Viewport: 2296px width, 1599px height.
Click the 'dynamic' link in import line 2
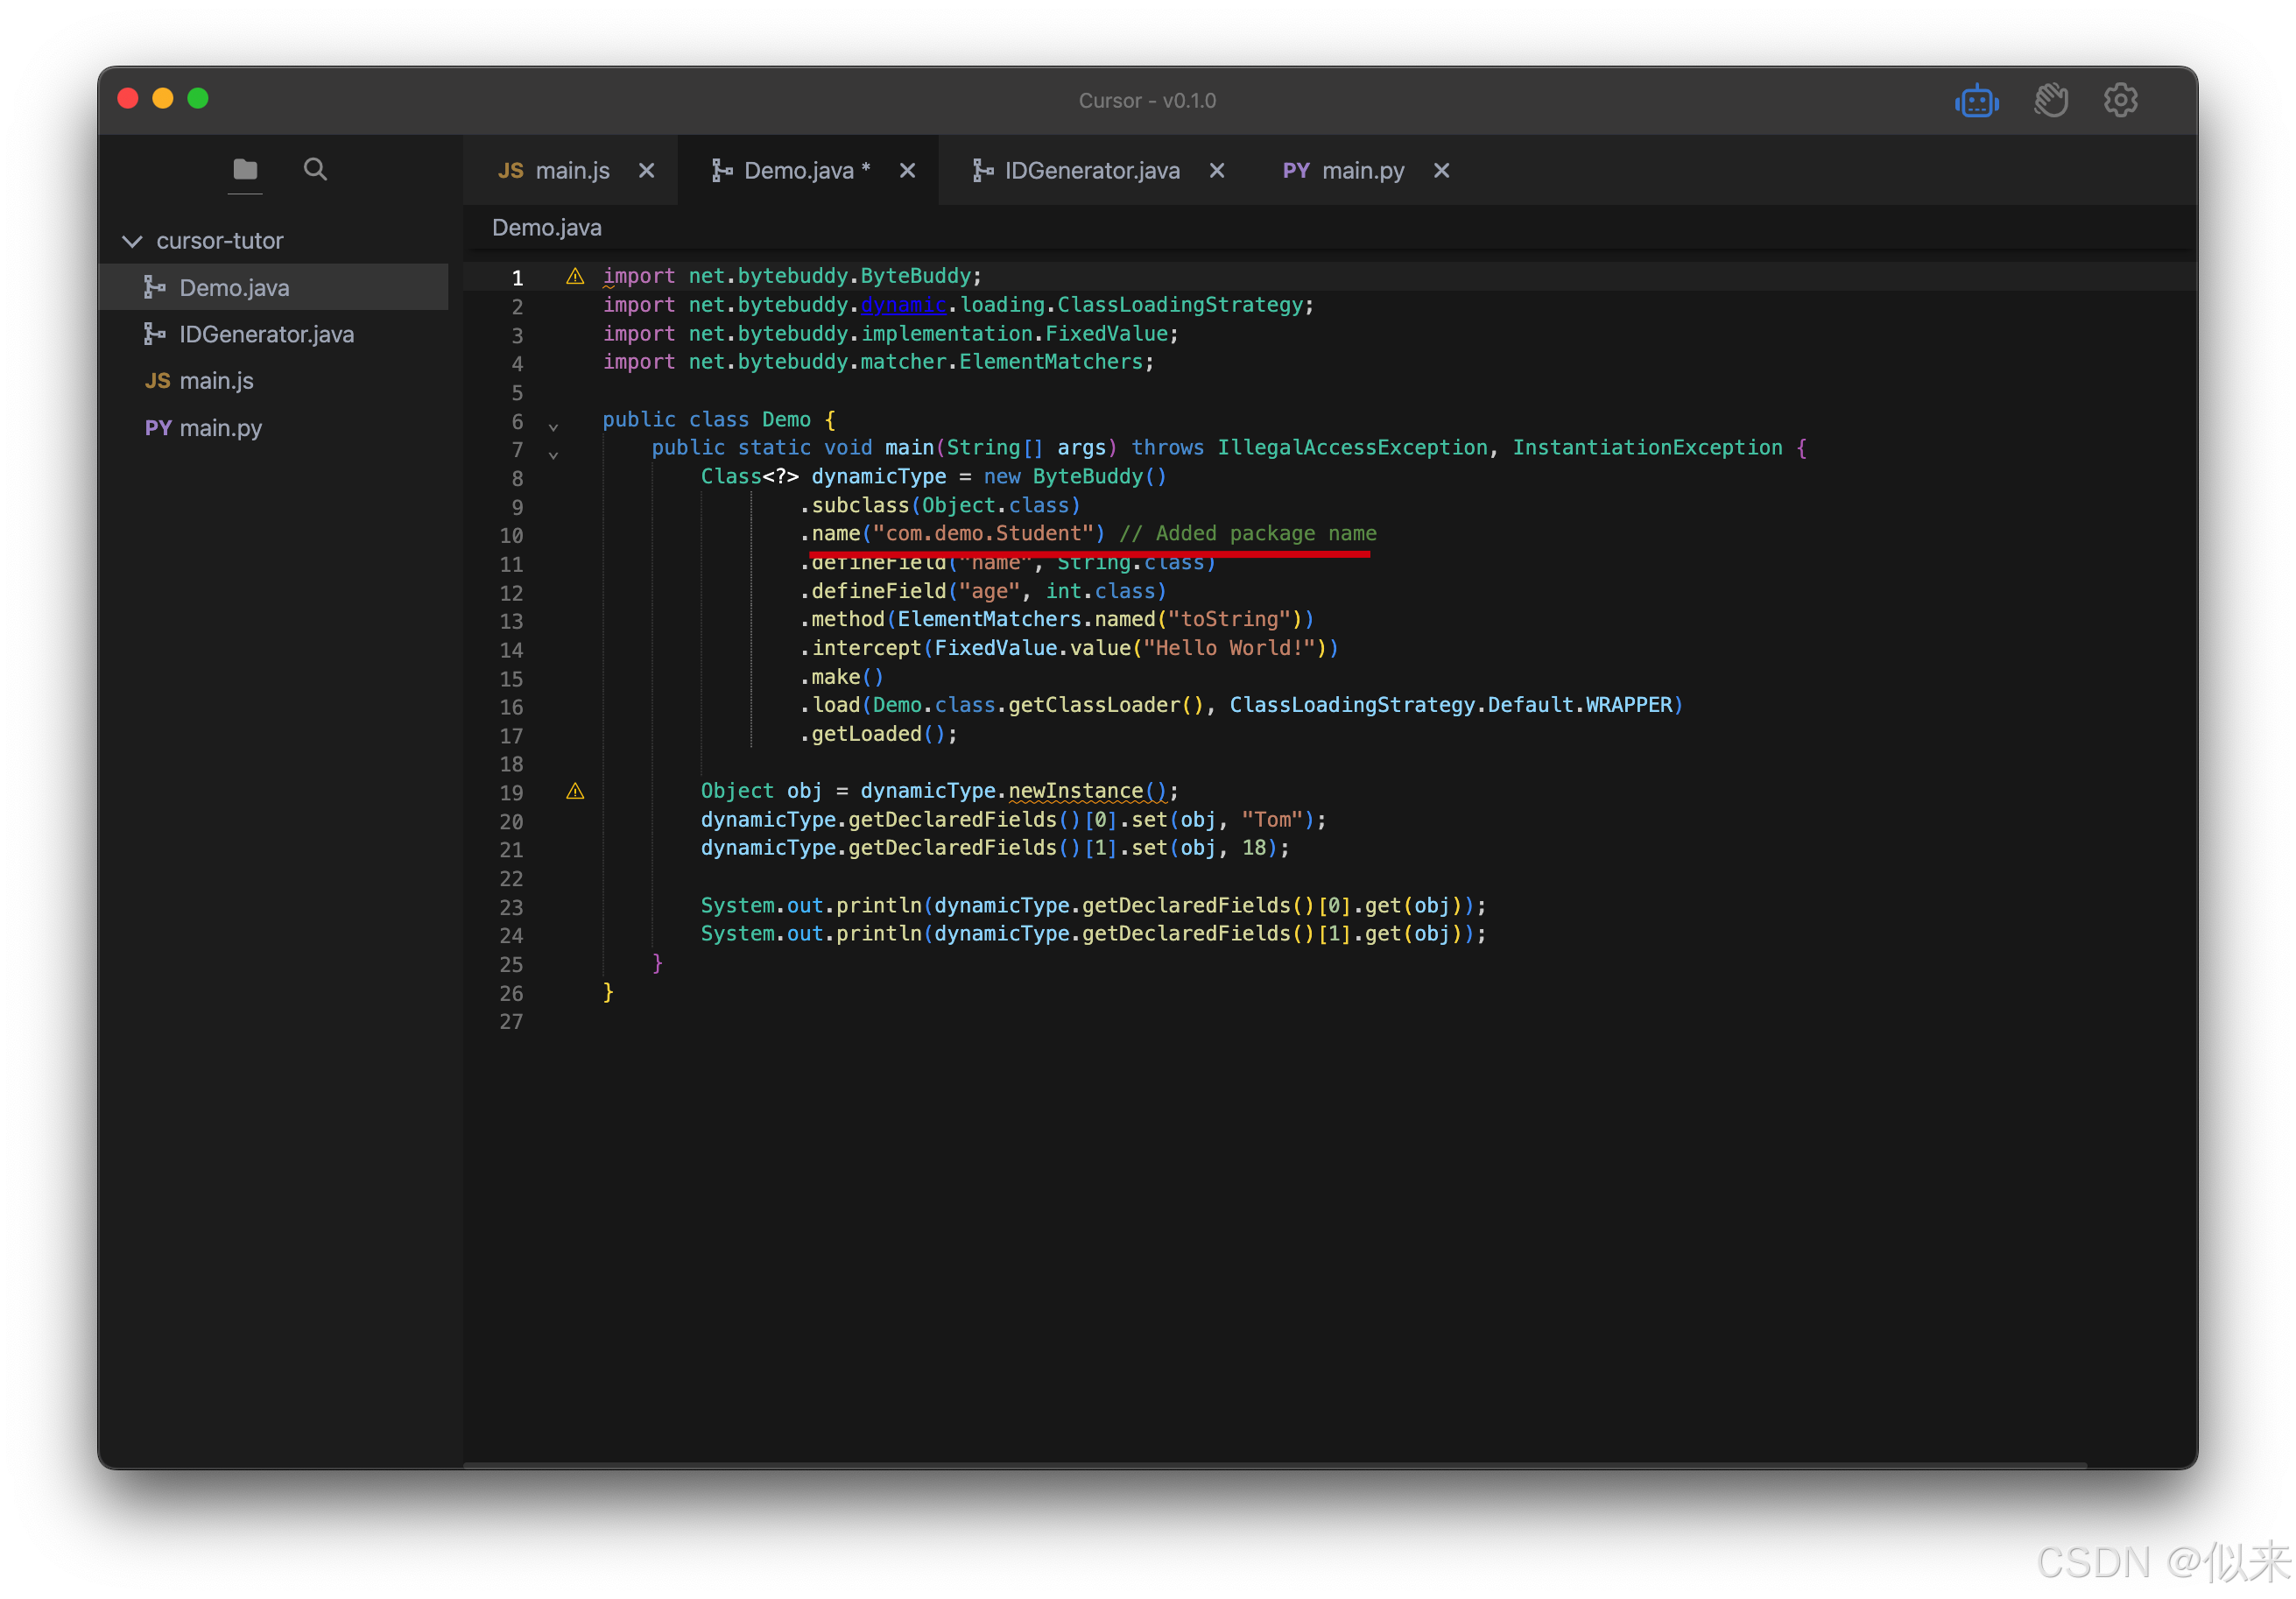[x=903, y=305]
